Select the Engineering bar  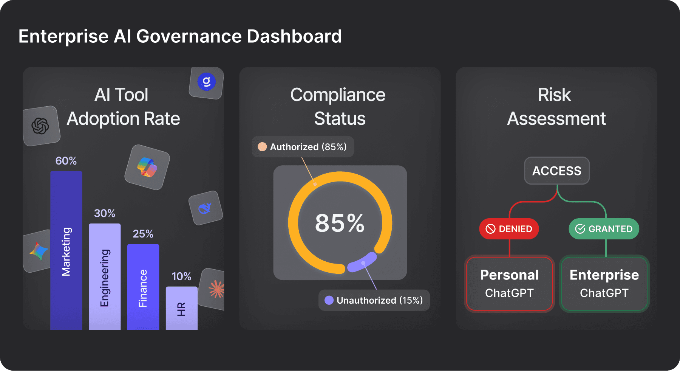(x=105, y=276)
